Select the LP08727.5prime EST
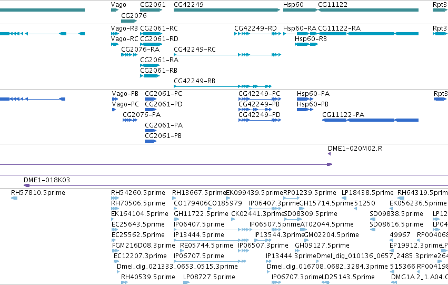 (x=186, y=282)
